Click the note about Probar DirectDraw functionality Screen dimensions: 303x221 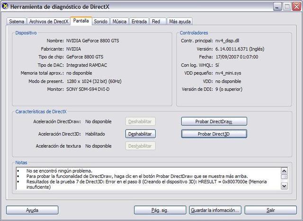(137, 176)
